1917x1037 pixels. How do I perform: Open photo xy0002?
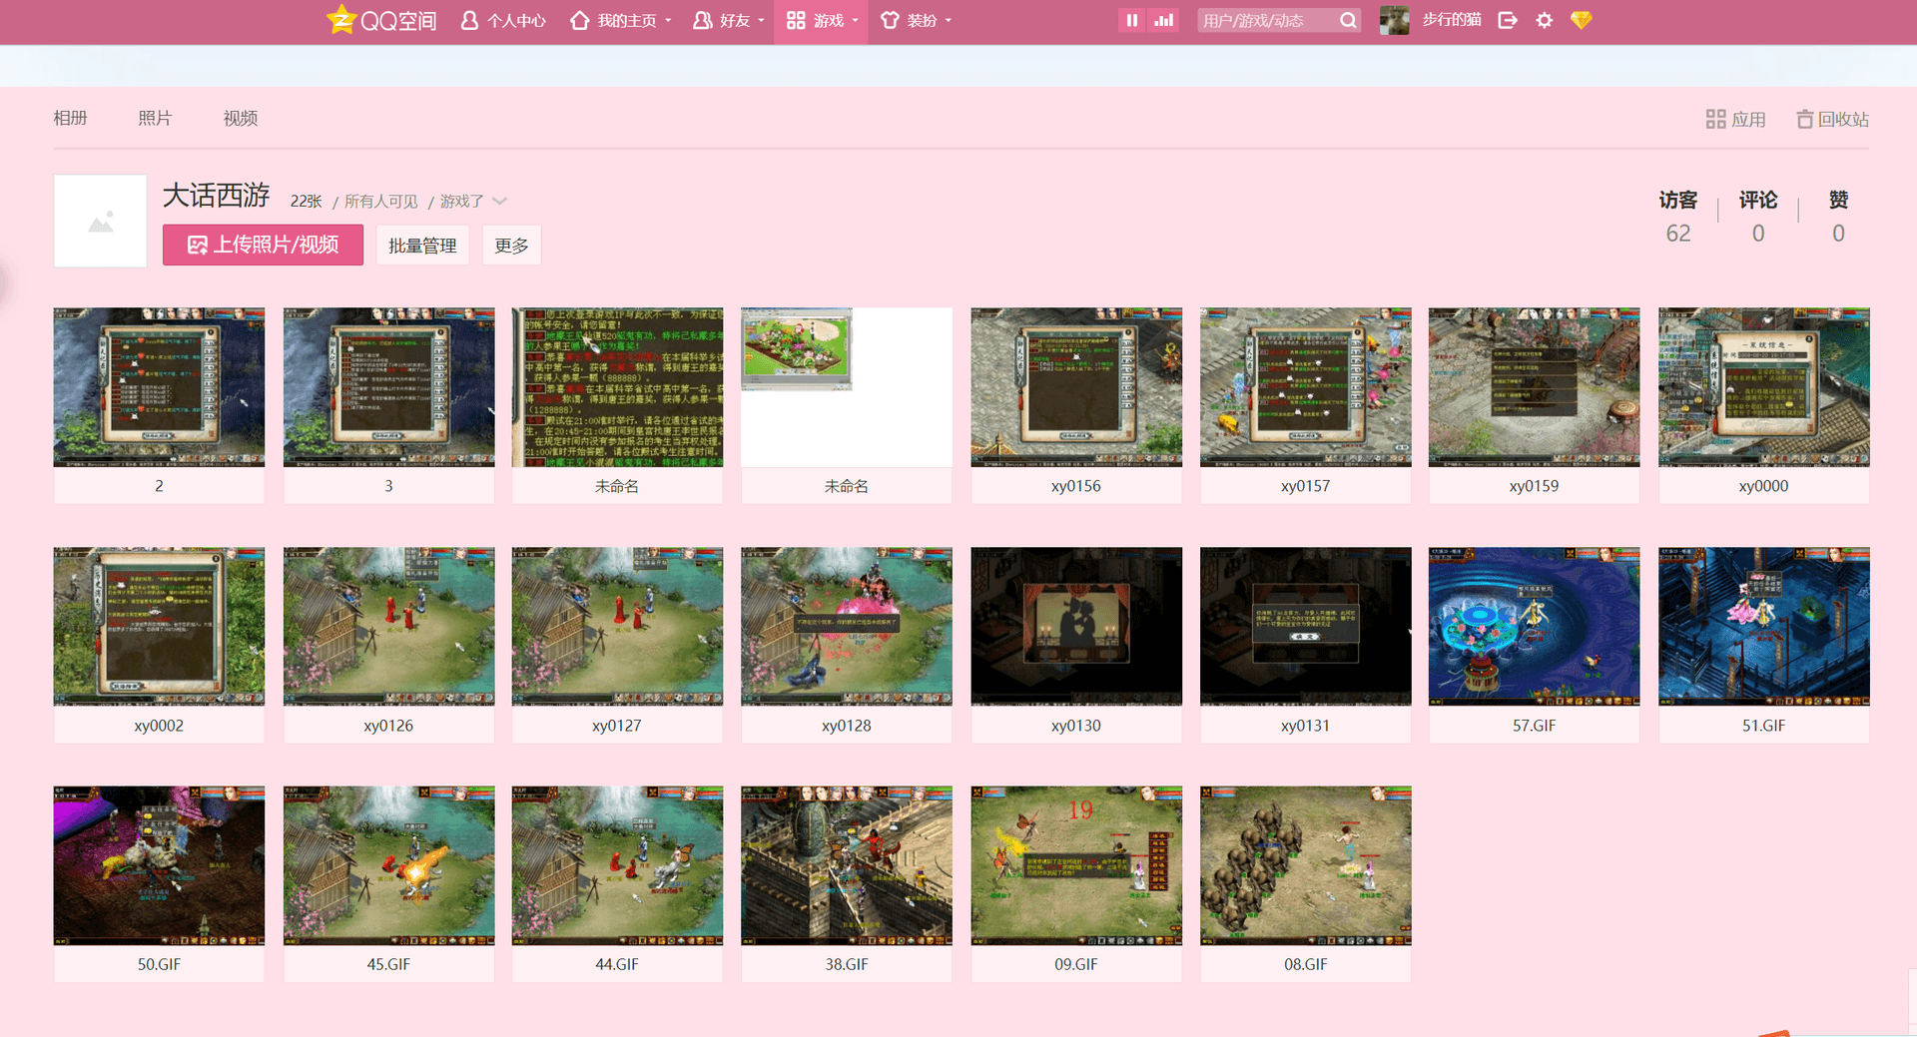coord(159,626)
